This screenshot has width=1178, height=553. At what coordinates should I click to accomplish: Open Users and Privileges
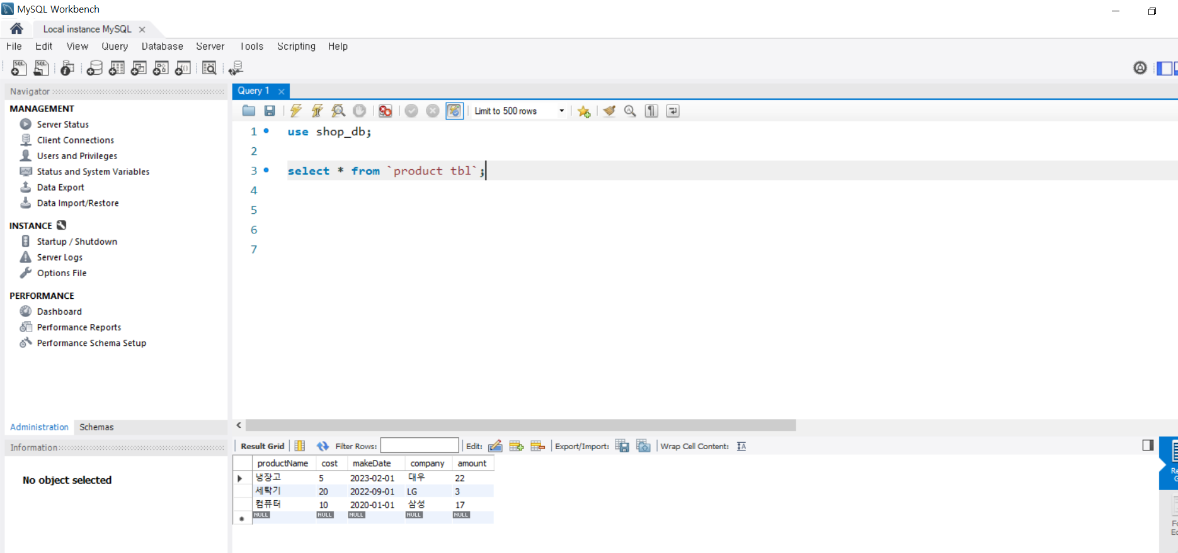[77, 155]
